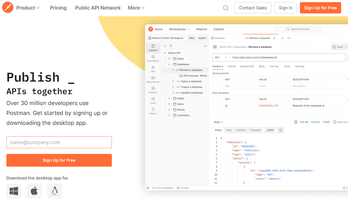
Task: Click the Postman logo in the site header
Action: point(8,7)
